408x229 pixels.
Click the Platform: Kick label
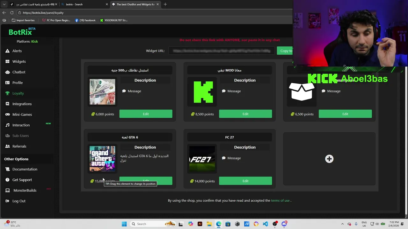27,42
